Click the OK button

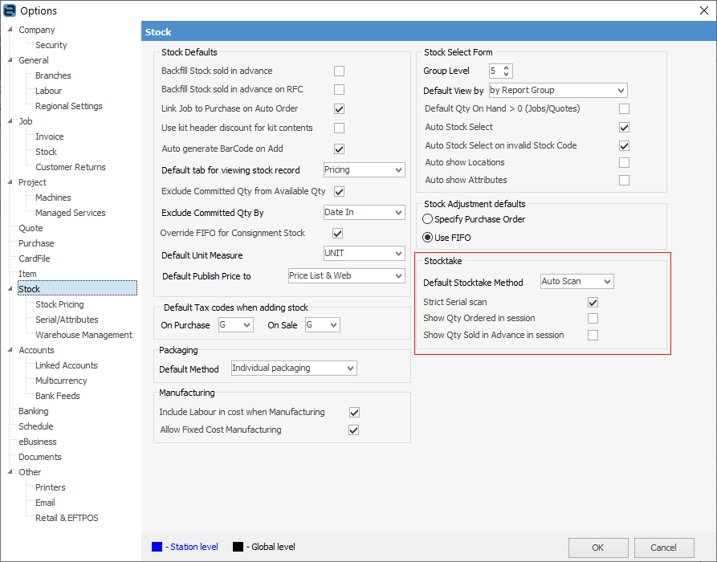598,548
